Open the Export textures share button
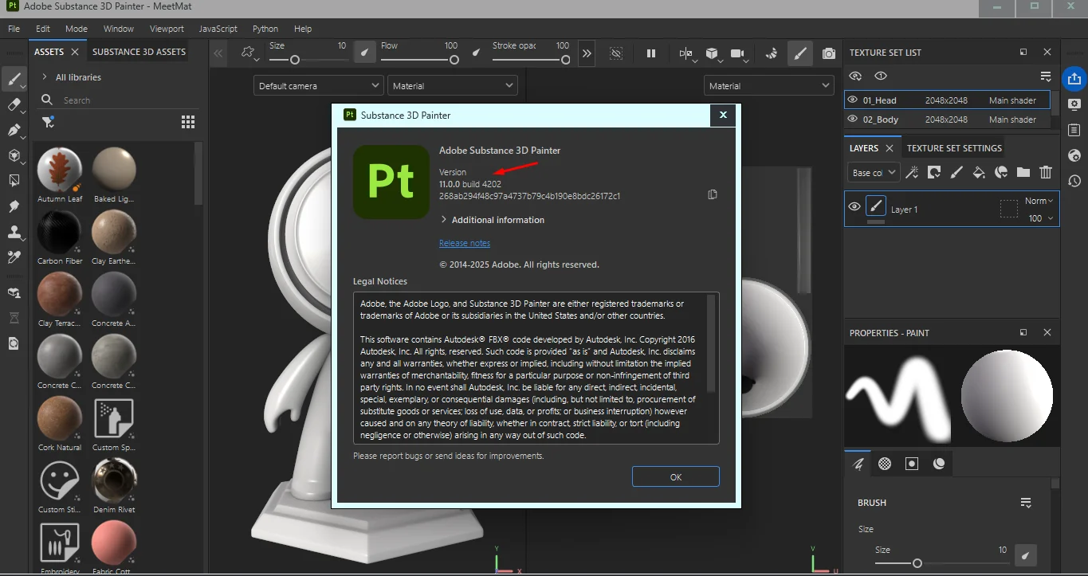Screen dimensions: 1088x576 pos(1074,78)
